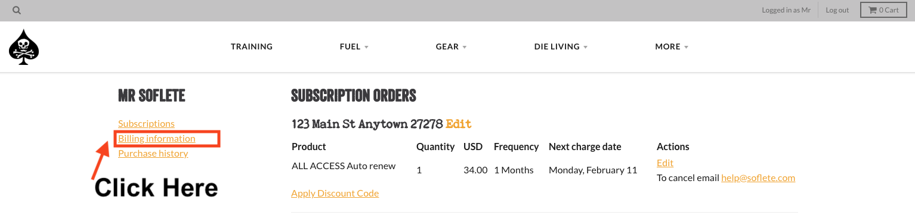The width and height of the screenshot is (915, 218).
Task: Select the ALL ACCESS Auto renew product
Action: pos(344,166)
